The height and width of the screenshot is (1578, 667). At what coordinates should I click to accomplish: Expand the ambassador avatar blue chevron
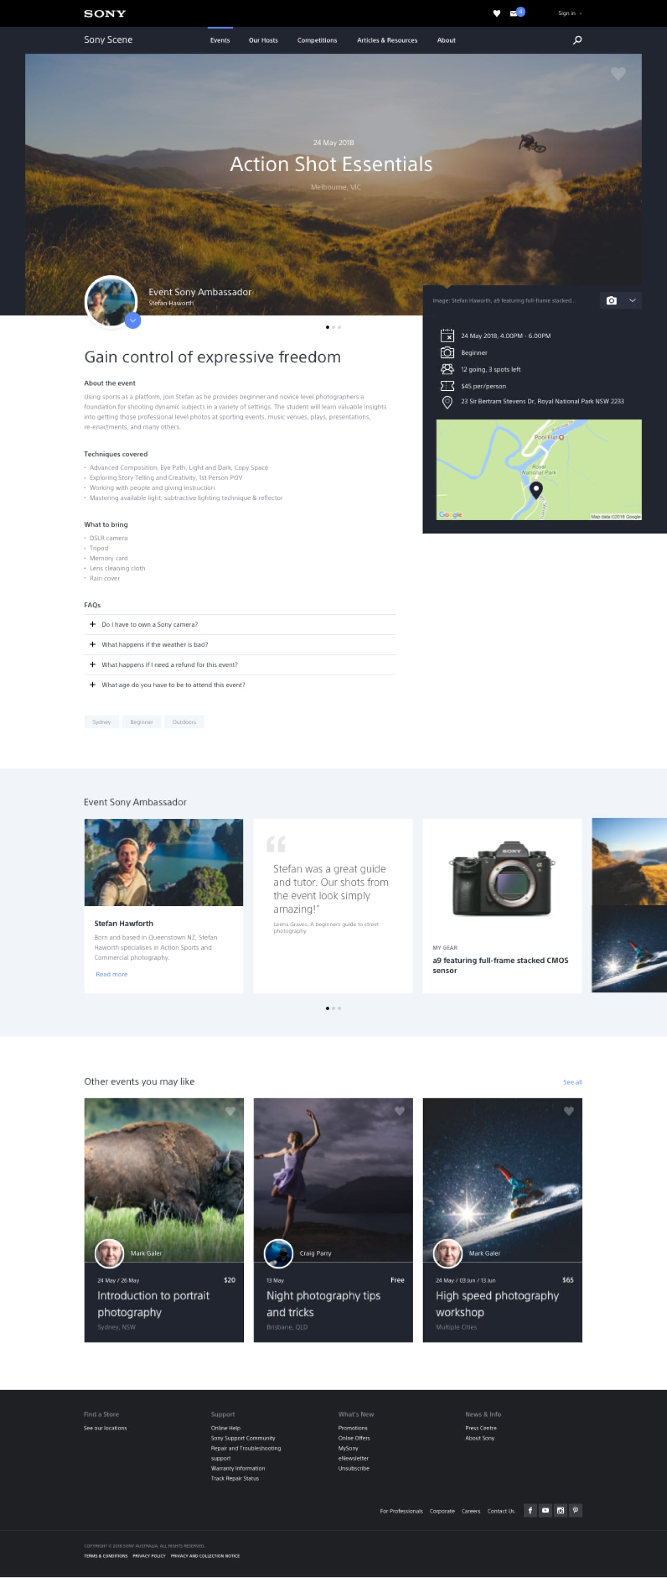[x=133, y=320]
